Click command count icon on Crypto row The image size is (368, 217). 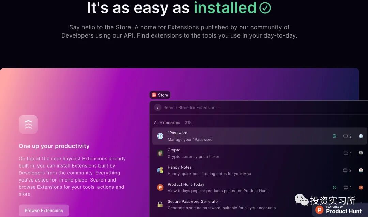click(x=346, y=153)
